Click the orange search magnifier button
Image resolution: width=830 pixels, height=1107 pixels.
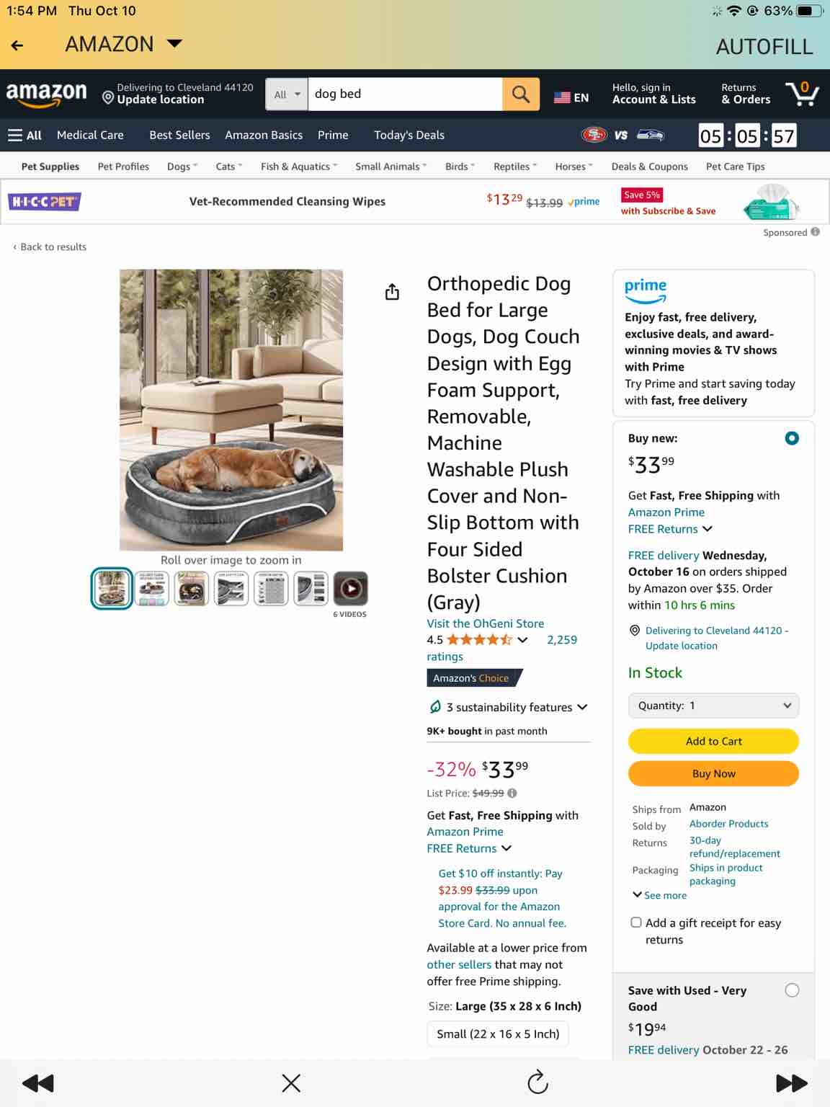520,94
